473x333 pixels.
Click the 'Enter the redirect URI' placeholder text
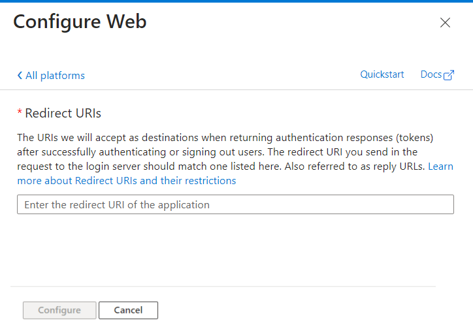tap(117, 204)
